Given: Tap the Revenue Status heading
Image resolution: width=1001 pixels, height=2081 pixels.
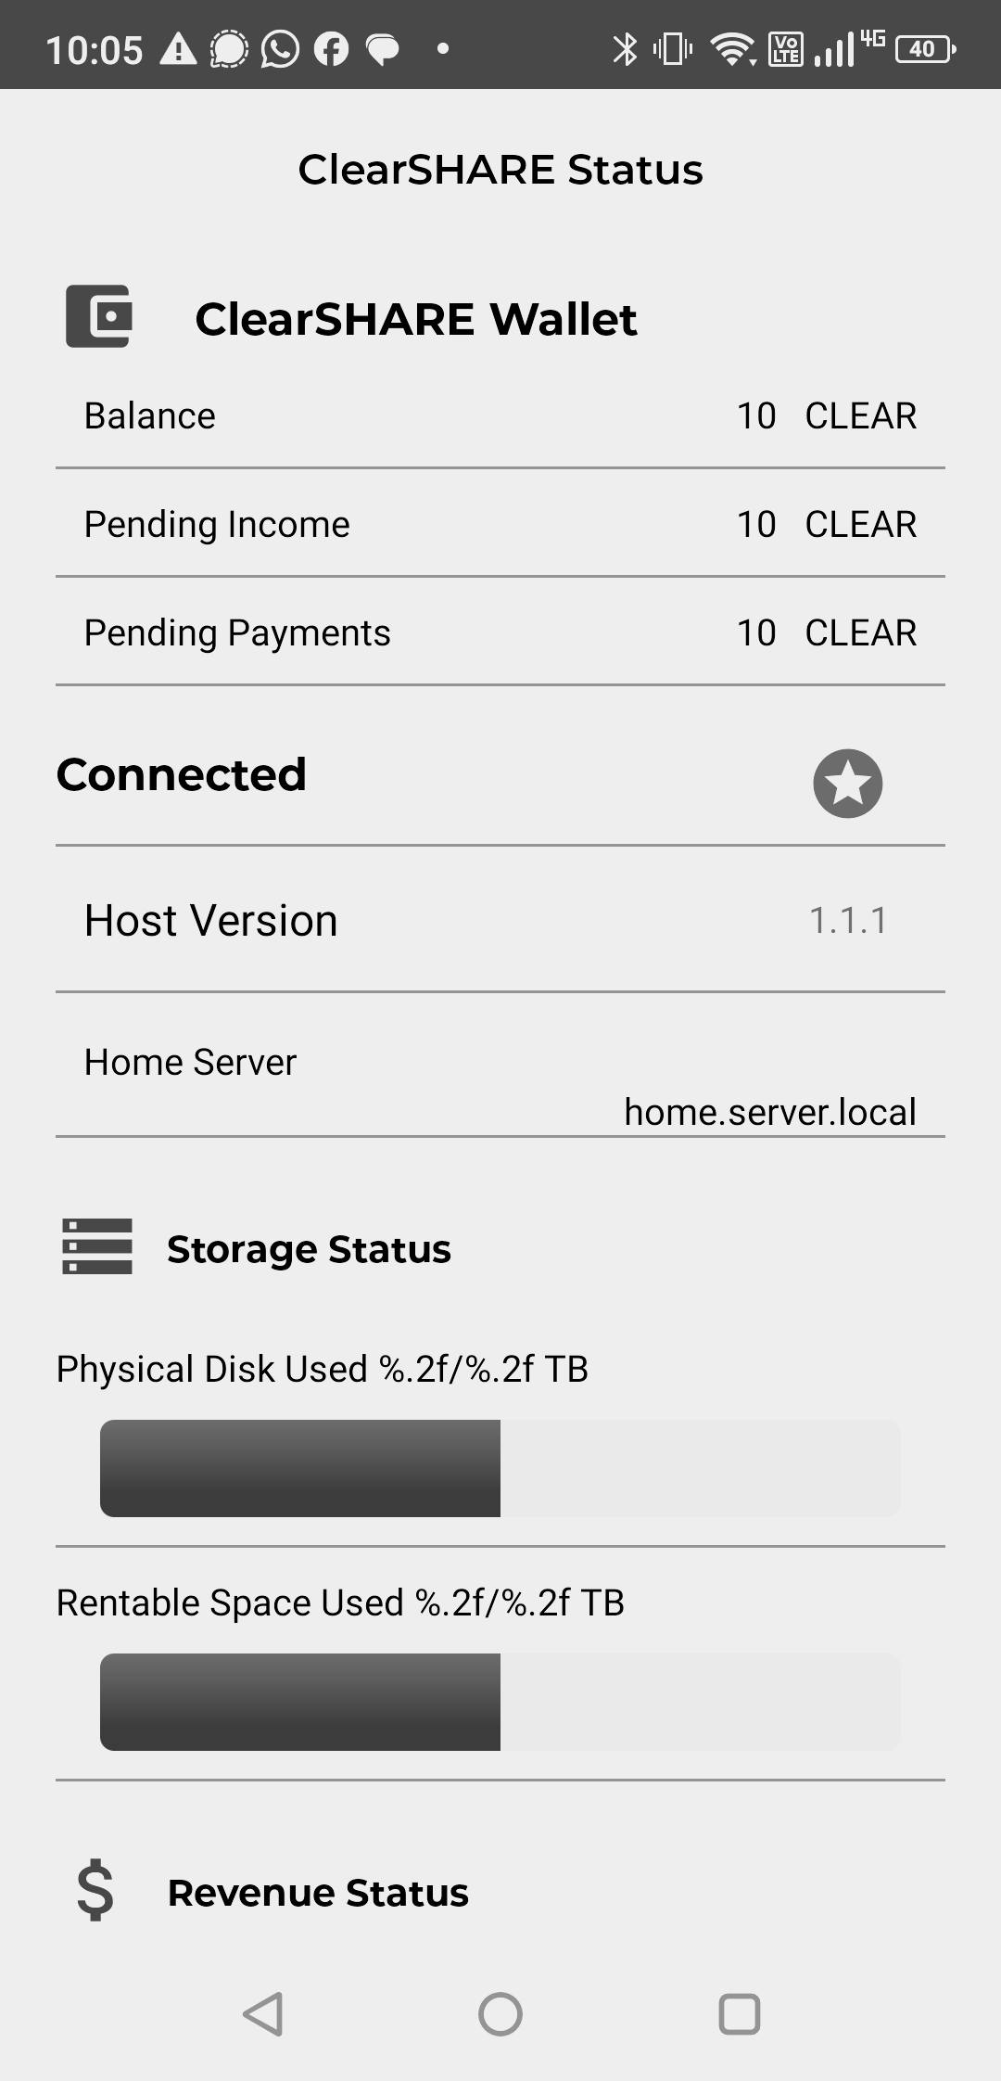Looking at the screenshot, I should 318,1893.
